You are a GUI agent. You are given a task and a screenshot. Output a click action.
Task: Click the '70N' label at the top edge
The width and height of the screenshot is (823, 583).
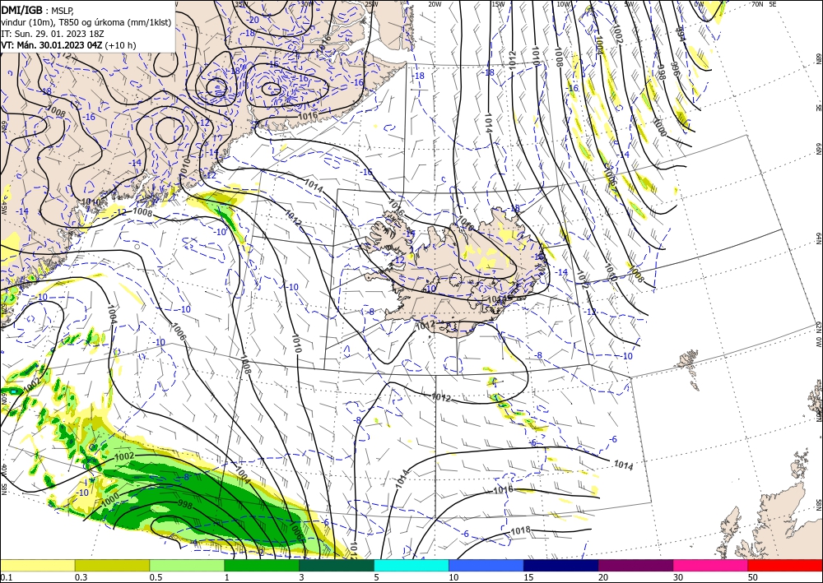point(757,4)
